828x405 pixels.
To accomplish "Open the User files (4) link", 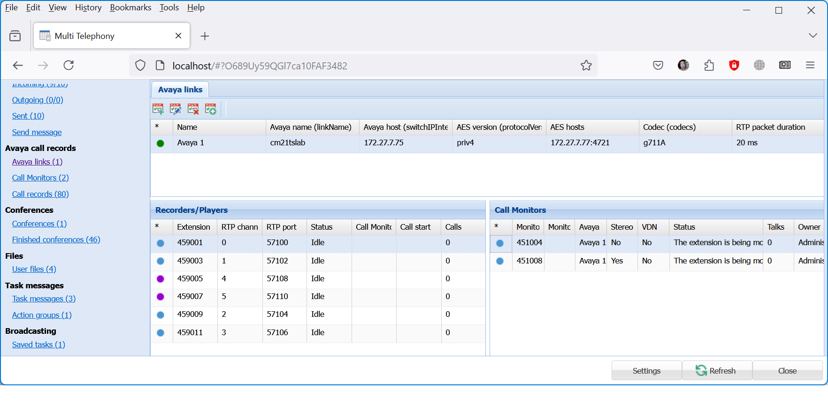I will point(34,269).
